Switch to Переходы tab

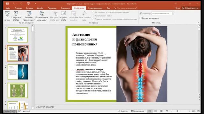pos(52,8)
